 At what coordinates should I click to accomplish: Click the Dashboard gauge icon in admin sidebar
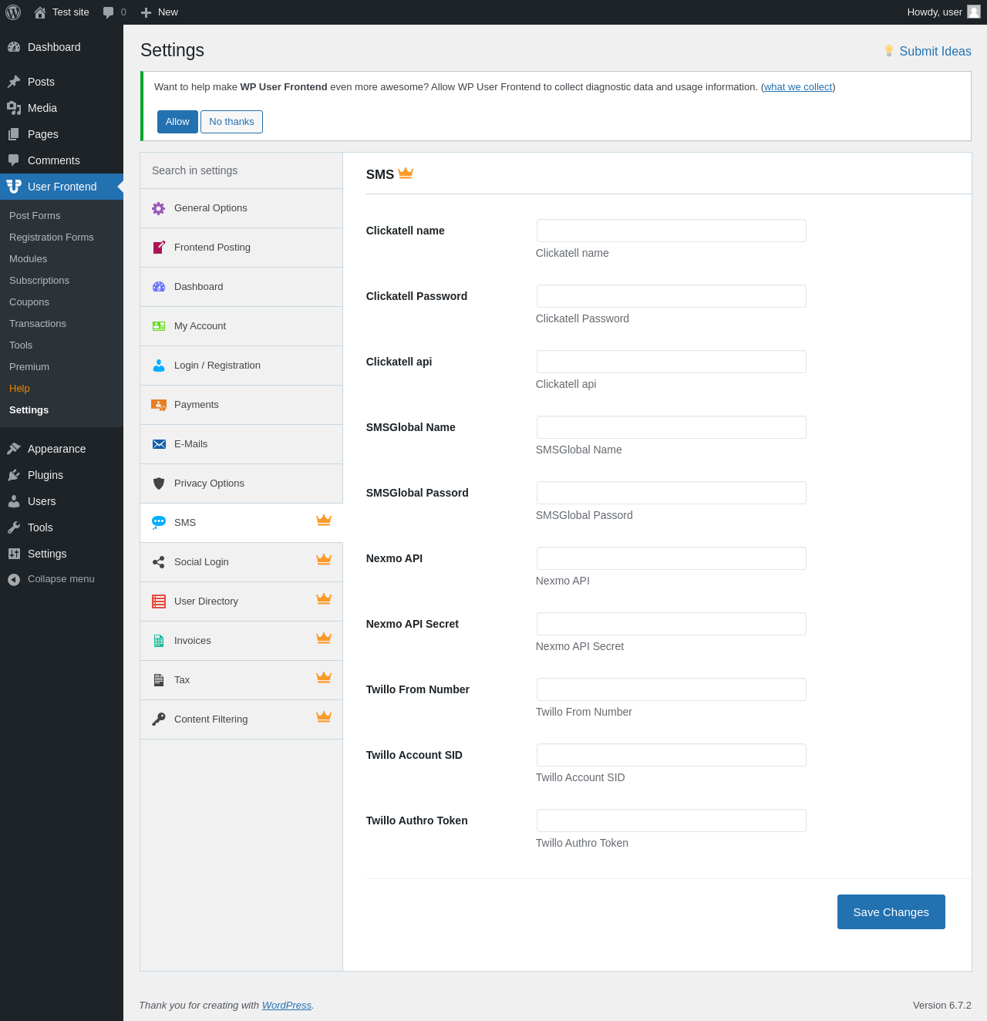point(14,47)
